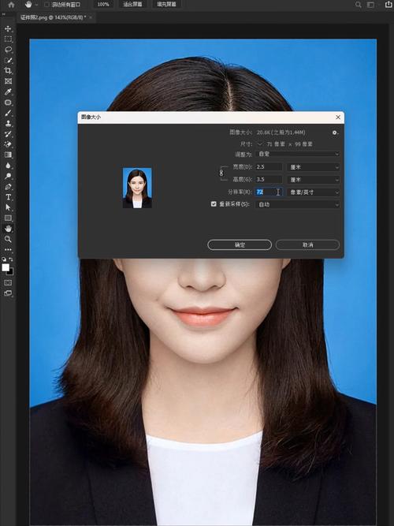Select the Zoom tool in toolbar

point(8,239)
